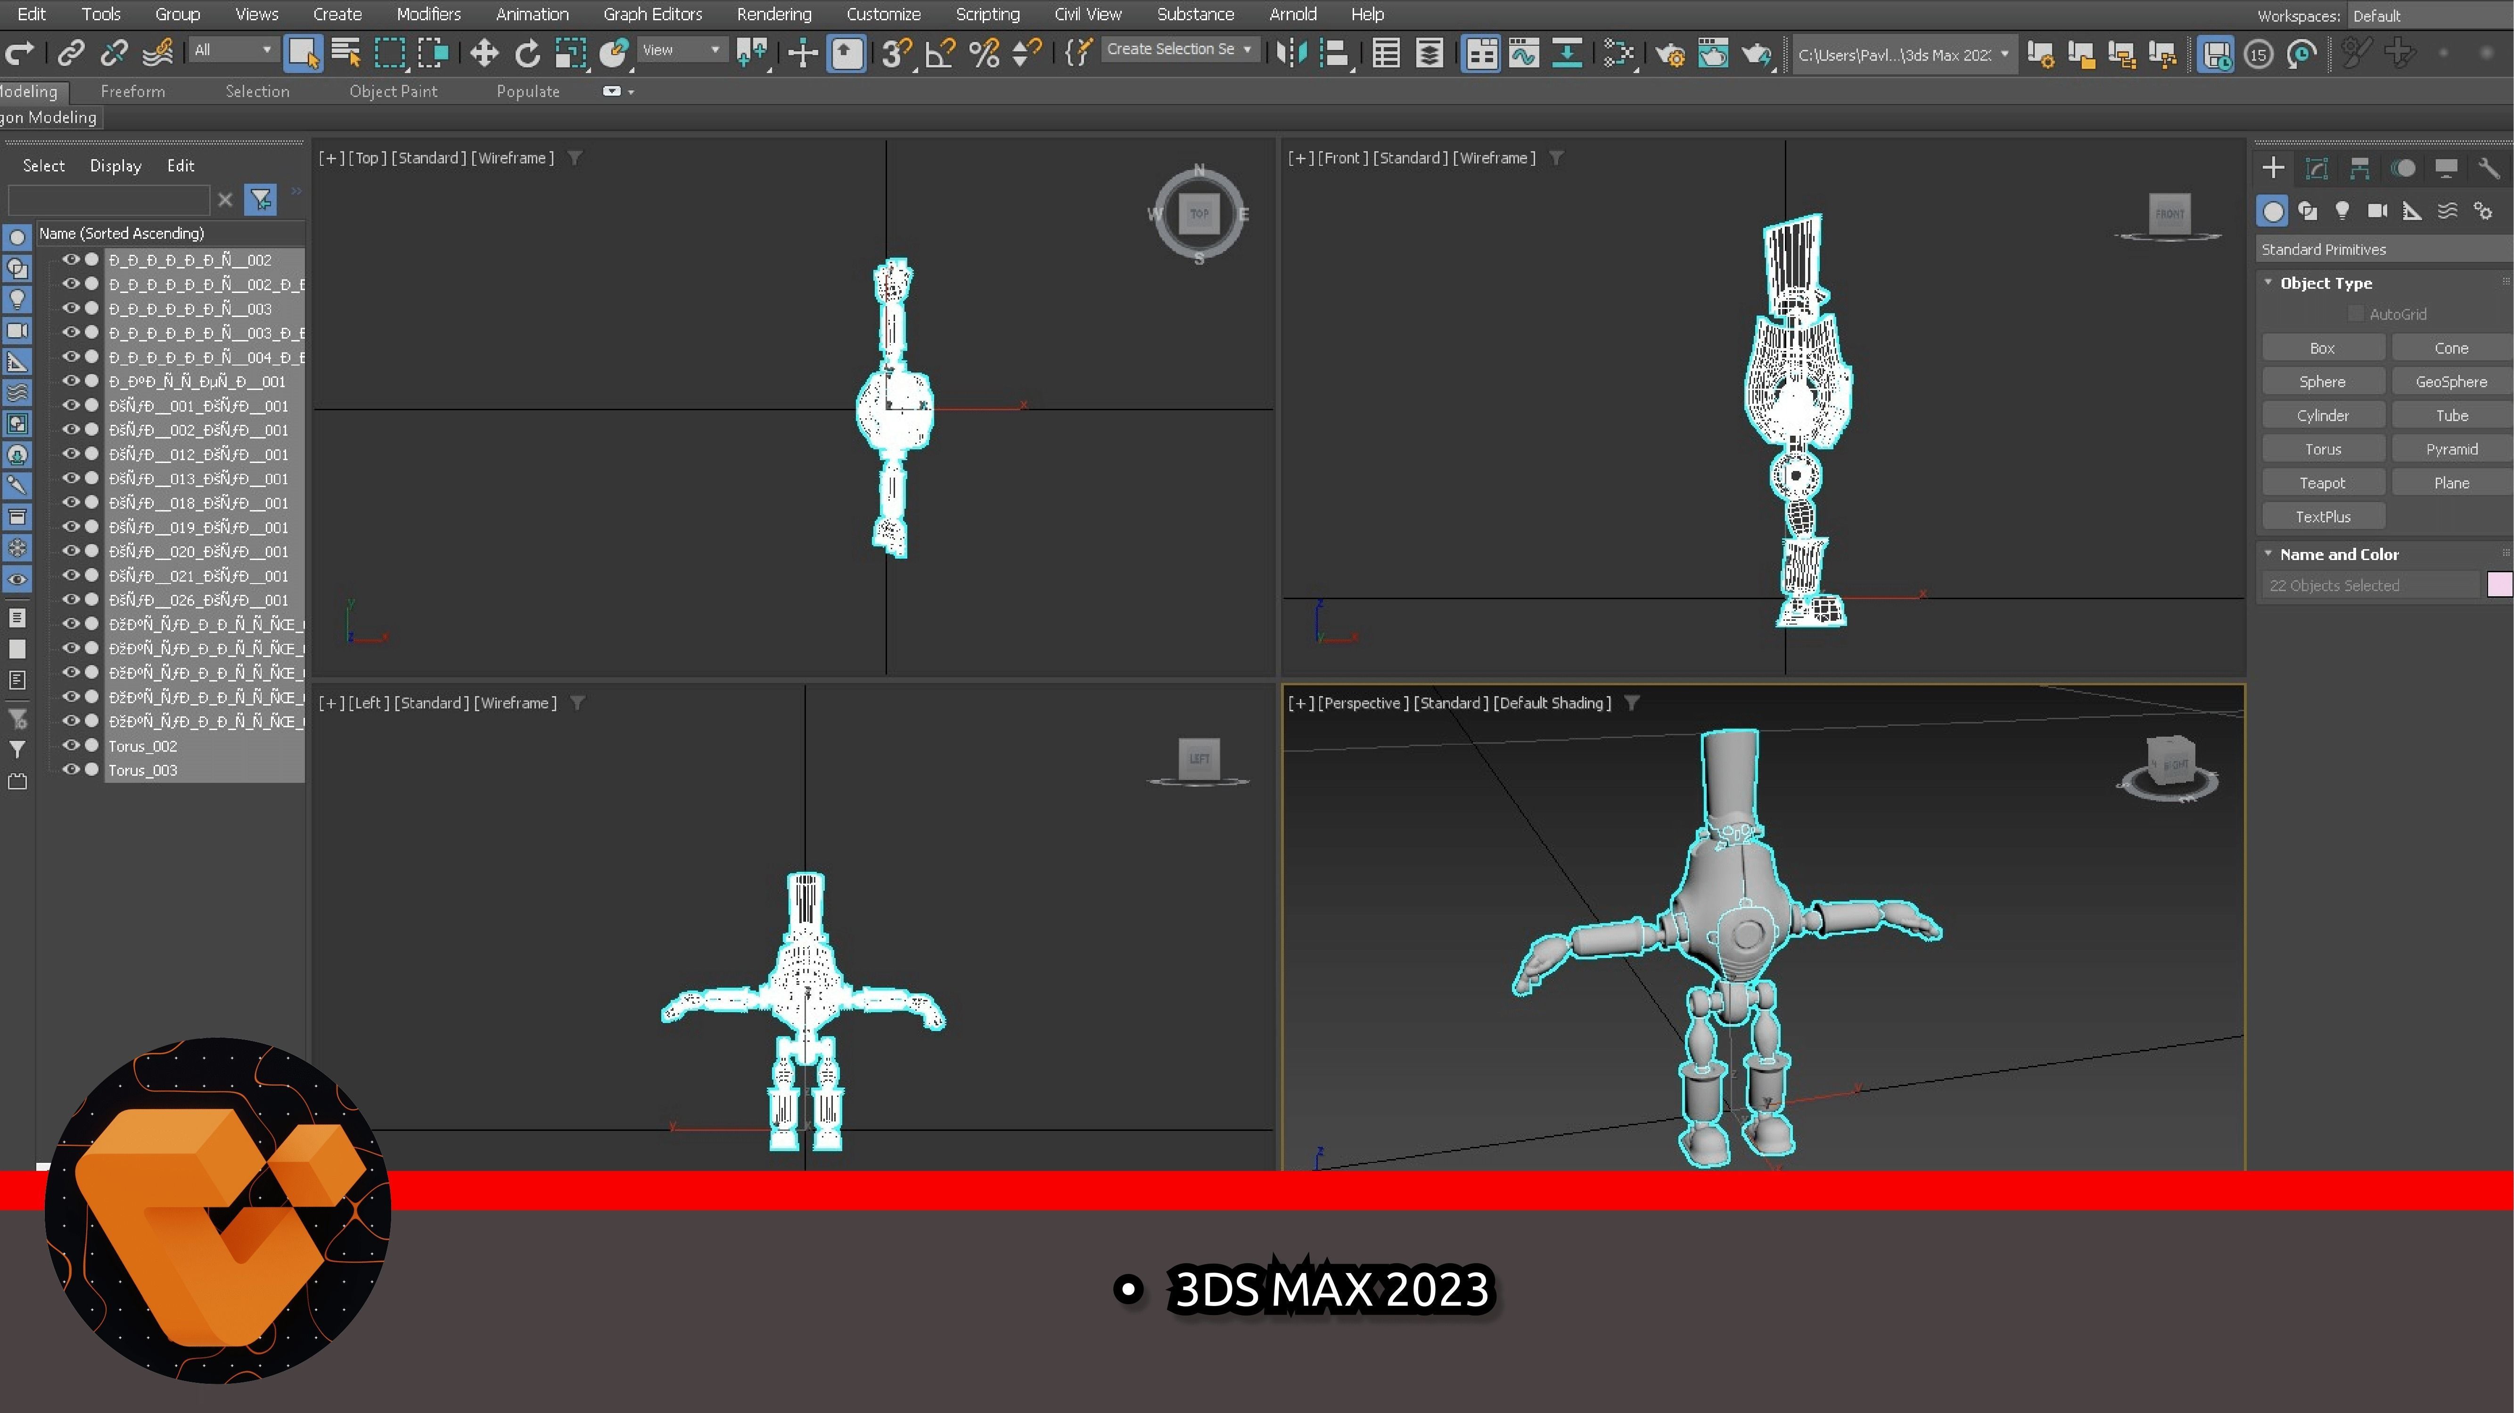The image size is (2514, 1413).
Task: Open the Hierarchy panel tab icon
Action: [x=2359, y=169]
